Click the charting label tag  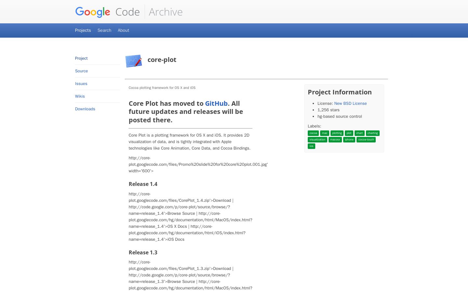pyautogui.click(x=373, y=133)
